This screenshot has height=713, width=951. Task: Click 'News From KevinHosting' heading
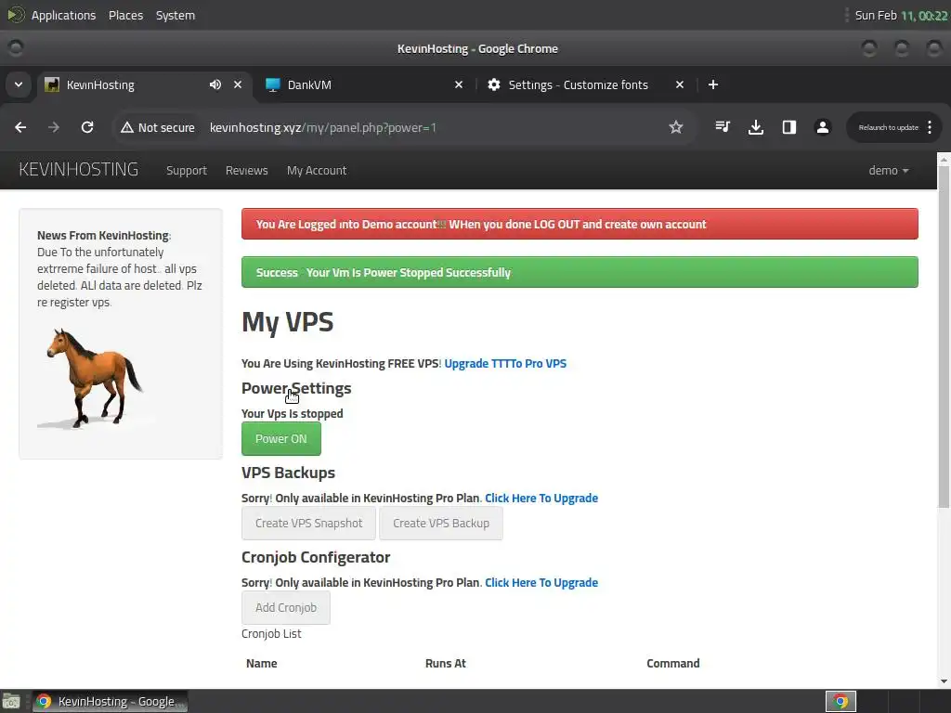tap(103, 235)
